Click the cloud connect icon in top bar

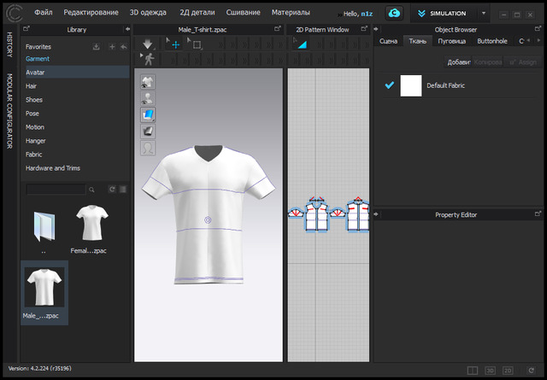click(393, 14)
